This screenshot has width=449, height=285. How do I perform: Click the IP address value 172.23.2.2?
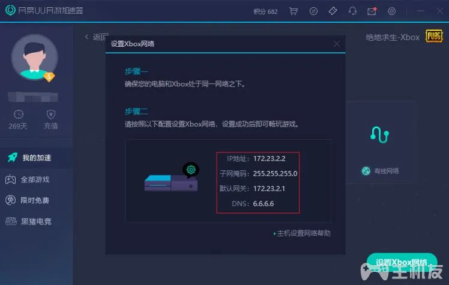coord(269,158)
